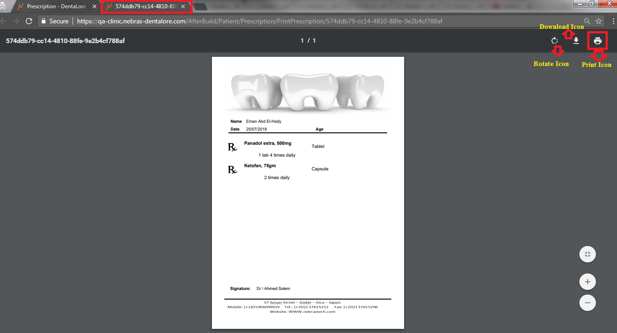Click the magnifier zoom icon in address bar
This screenshot has height=333, width=617.
tap(587, 21)
